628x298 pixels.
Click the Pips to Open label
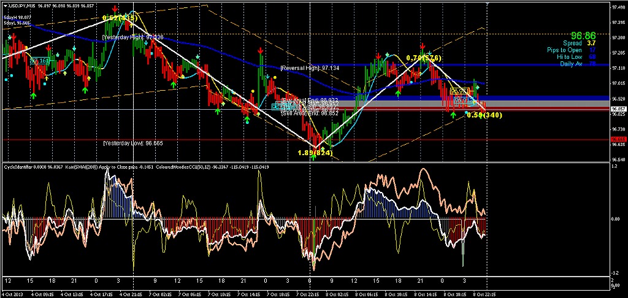pos(565,50)
